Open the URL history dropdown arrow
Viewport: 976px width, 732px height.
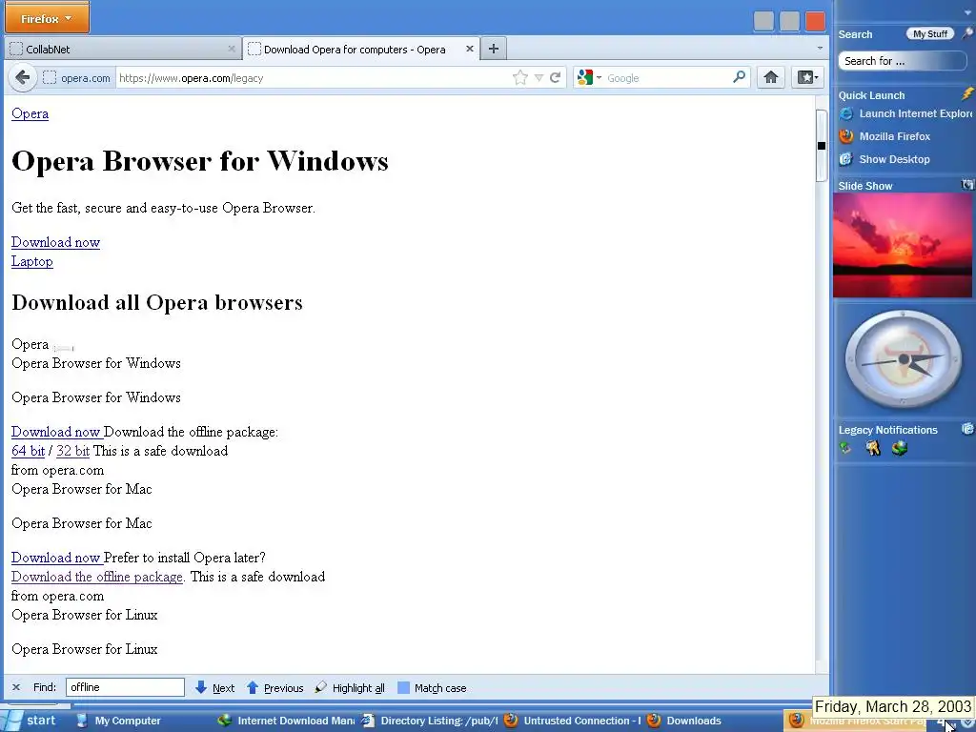click(x=539, y=78)
